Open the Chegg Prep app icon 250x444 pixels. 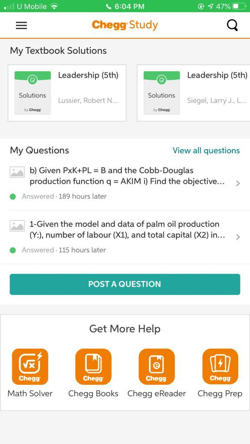(x=220, y=366)
